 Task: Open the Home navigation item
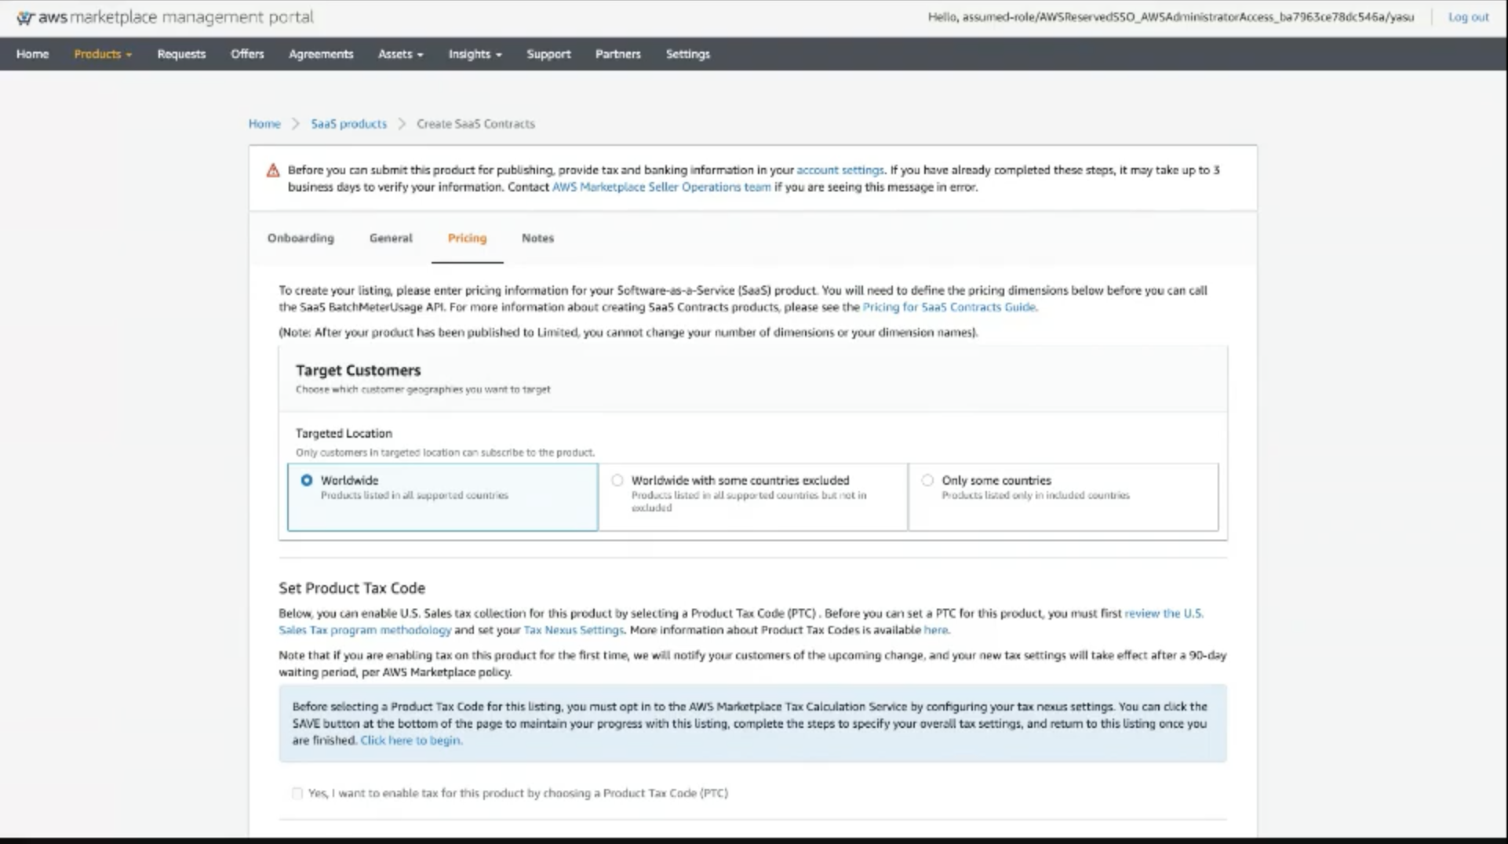click(x=32, y=54)
